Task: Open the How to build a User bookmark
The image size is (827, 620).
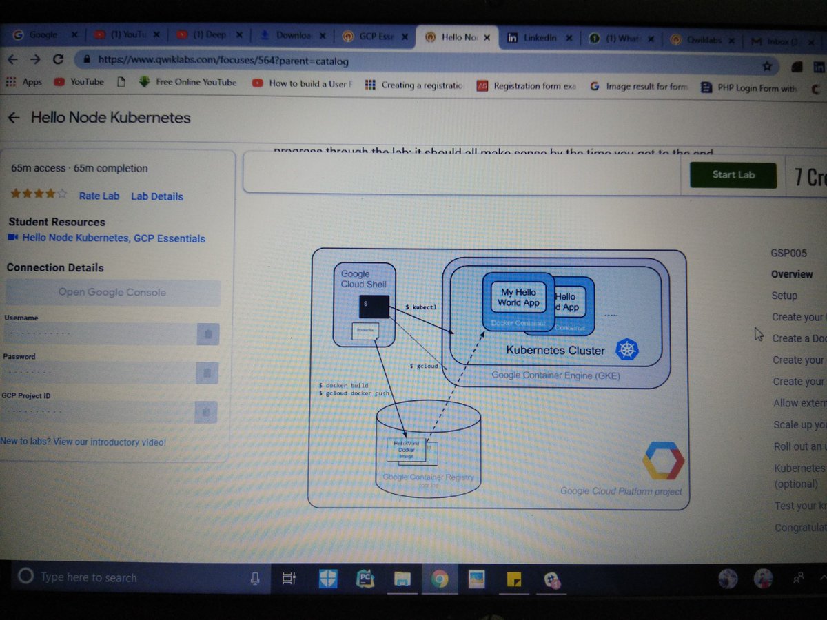Action: (x=303, y=83)
